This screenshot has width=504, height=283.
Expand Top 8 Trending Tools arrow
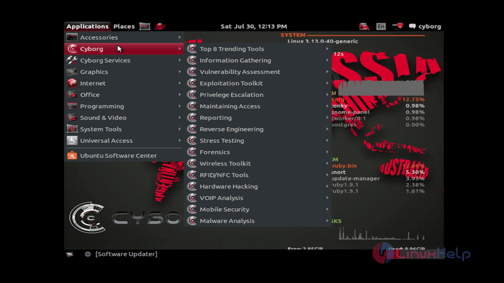tap(327, 49)
